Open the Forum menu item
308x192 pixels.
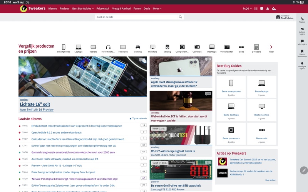[x=137, y=8]
